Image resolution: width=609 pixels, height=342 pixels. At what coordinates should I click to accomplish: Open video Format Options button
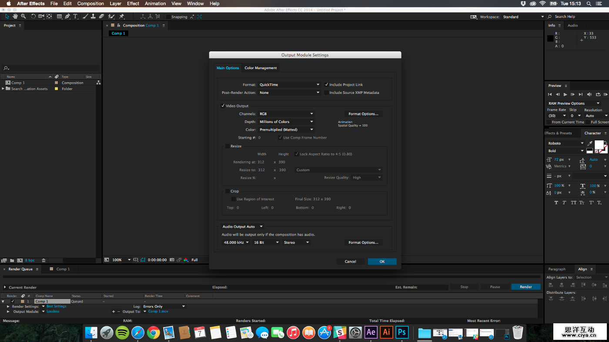[363, 114]
